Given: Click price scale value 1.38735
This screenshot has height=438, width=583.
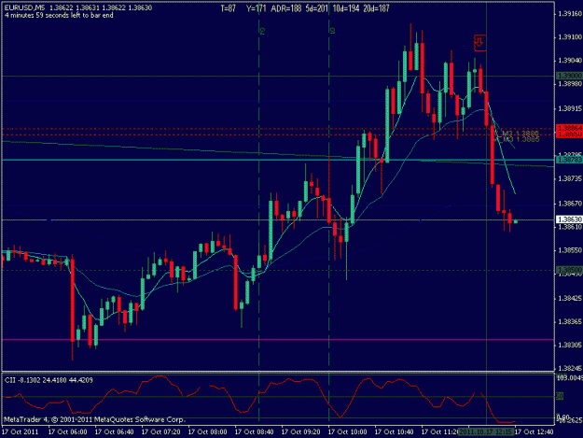Looking at the screenshot, I should 570,179.
